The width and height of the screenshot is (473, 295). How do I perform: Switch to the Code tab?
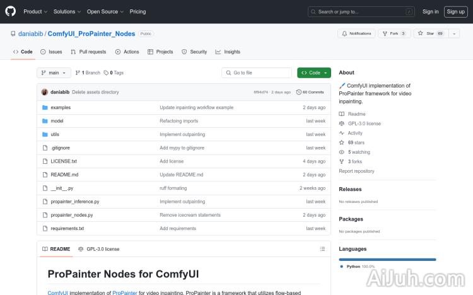click(23, 52)
